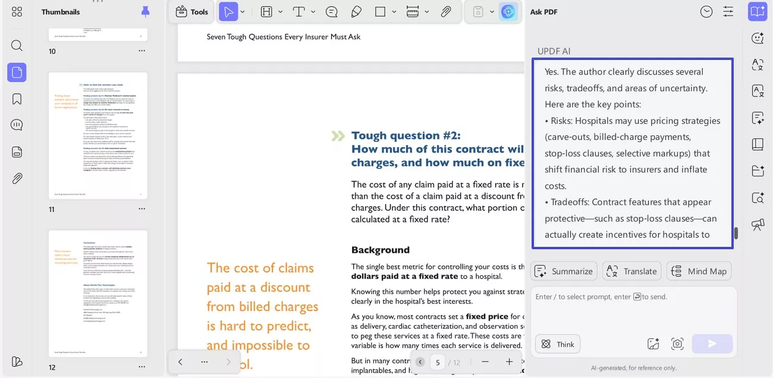Select the Ask PDF book icon
Image resolution: width=773 pixels, height=378 pixels.
pyautogui.click(x=758, y=12)
